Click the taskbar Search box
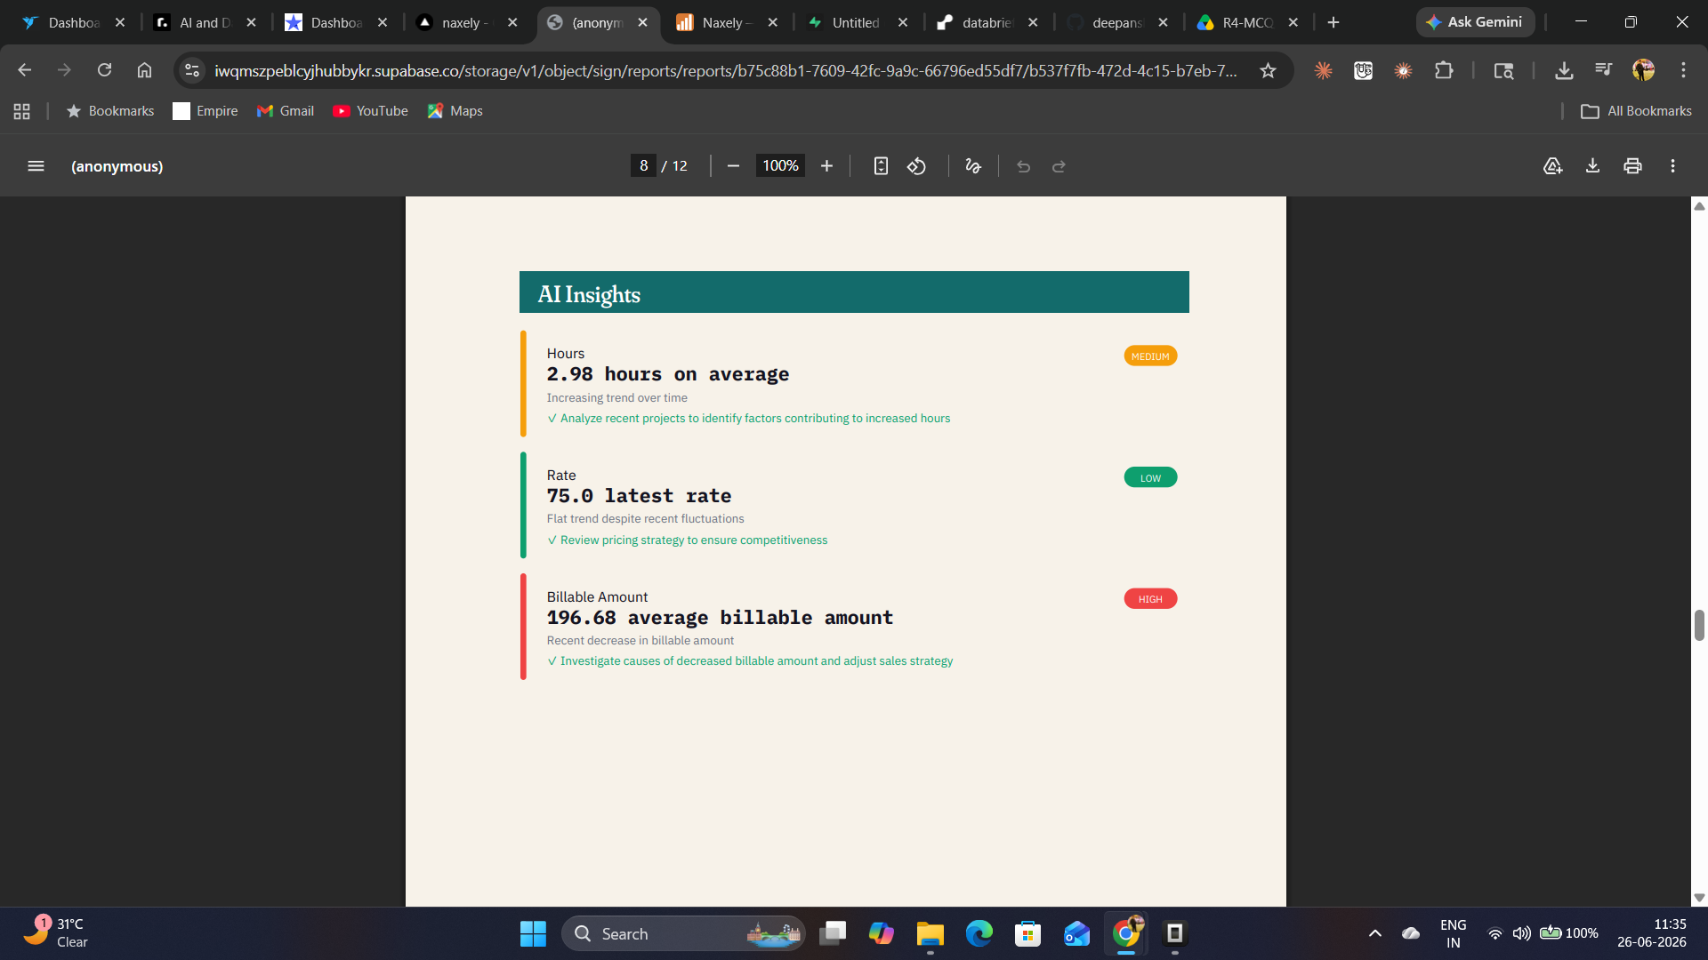 (x=683, y=933)
